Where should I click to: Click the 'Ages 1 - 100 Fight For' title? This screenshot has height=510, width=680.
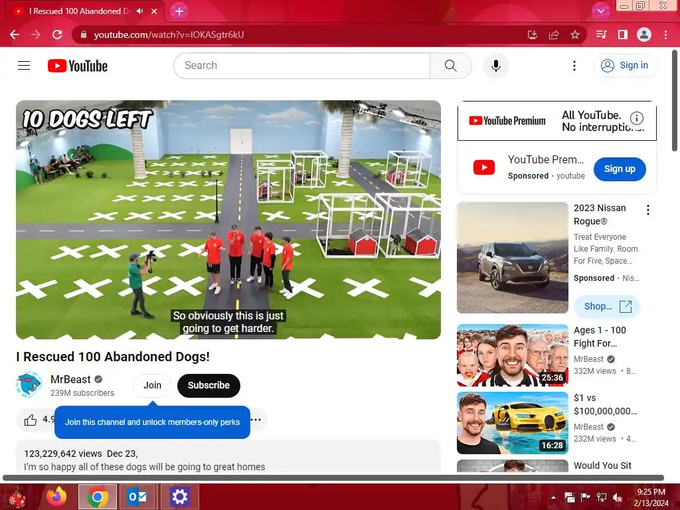[x=600, y=337]
